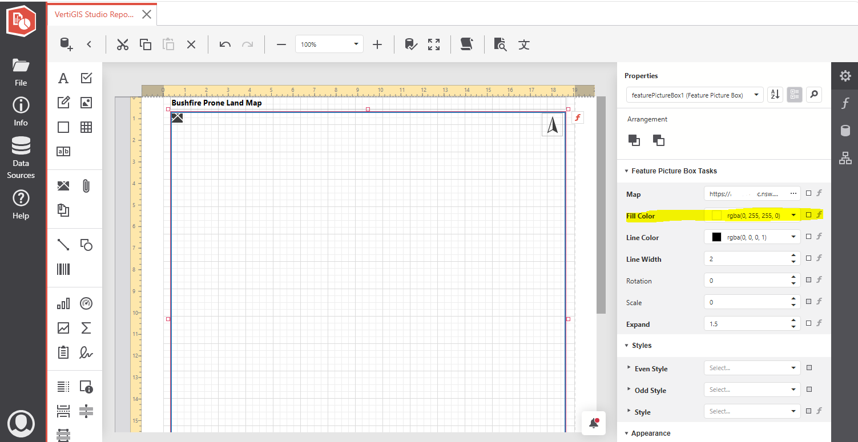Select the Barcode control in toolbox
858x442 pixels.
click(63, 269)
